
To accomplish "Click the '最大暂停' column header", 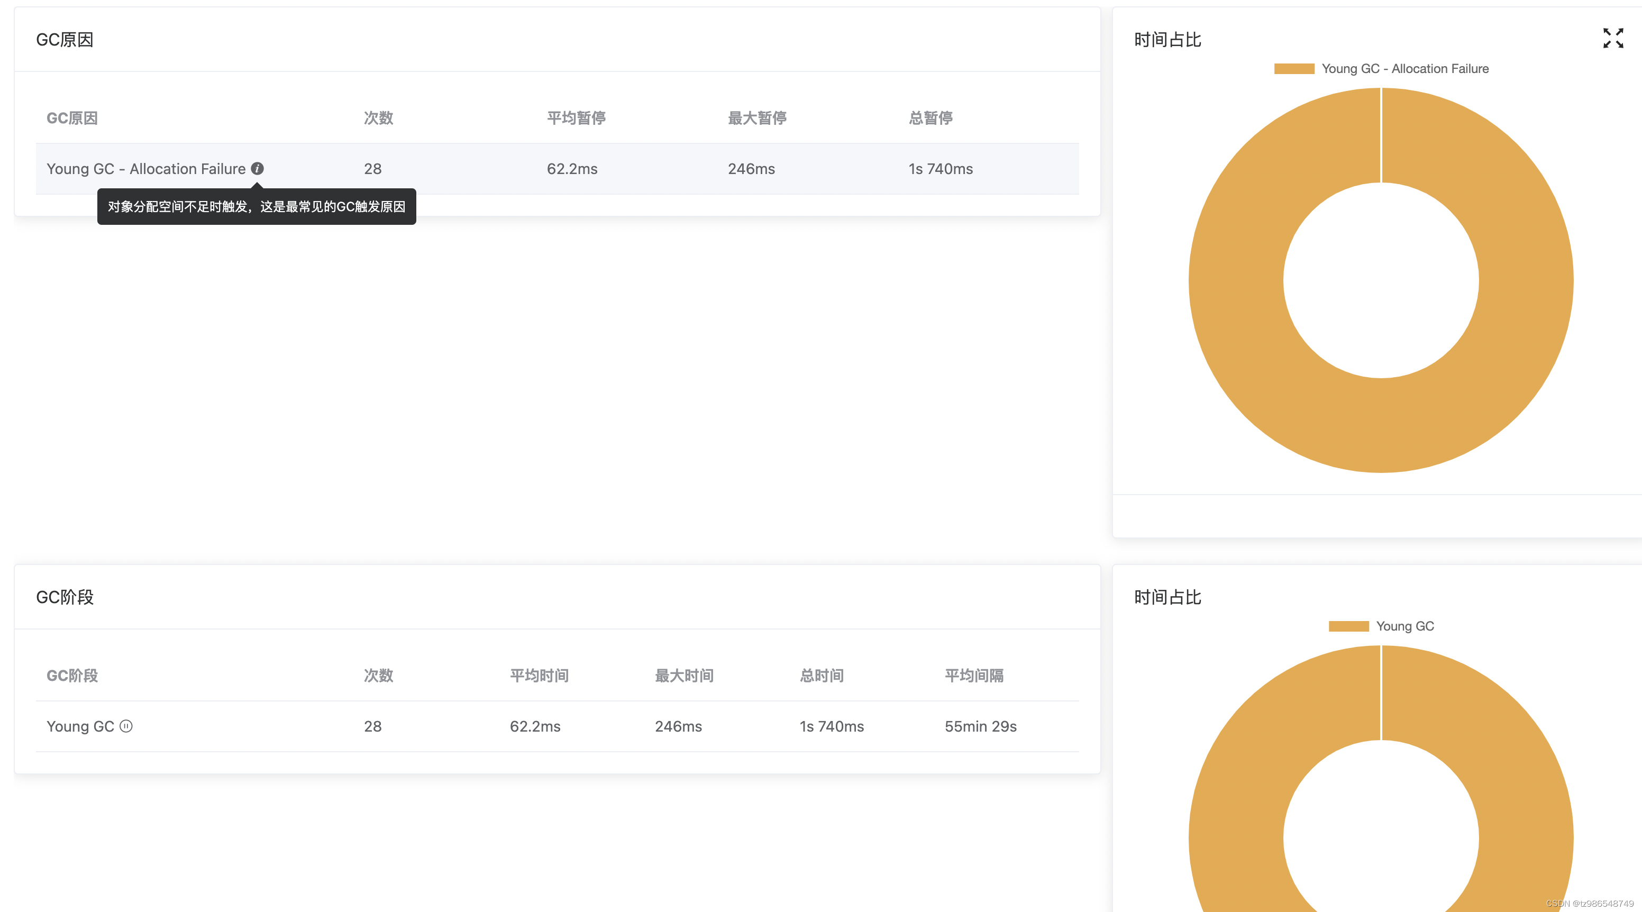I will tap(758, 118).
